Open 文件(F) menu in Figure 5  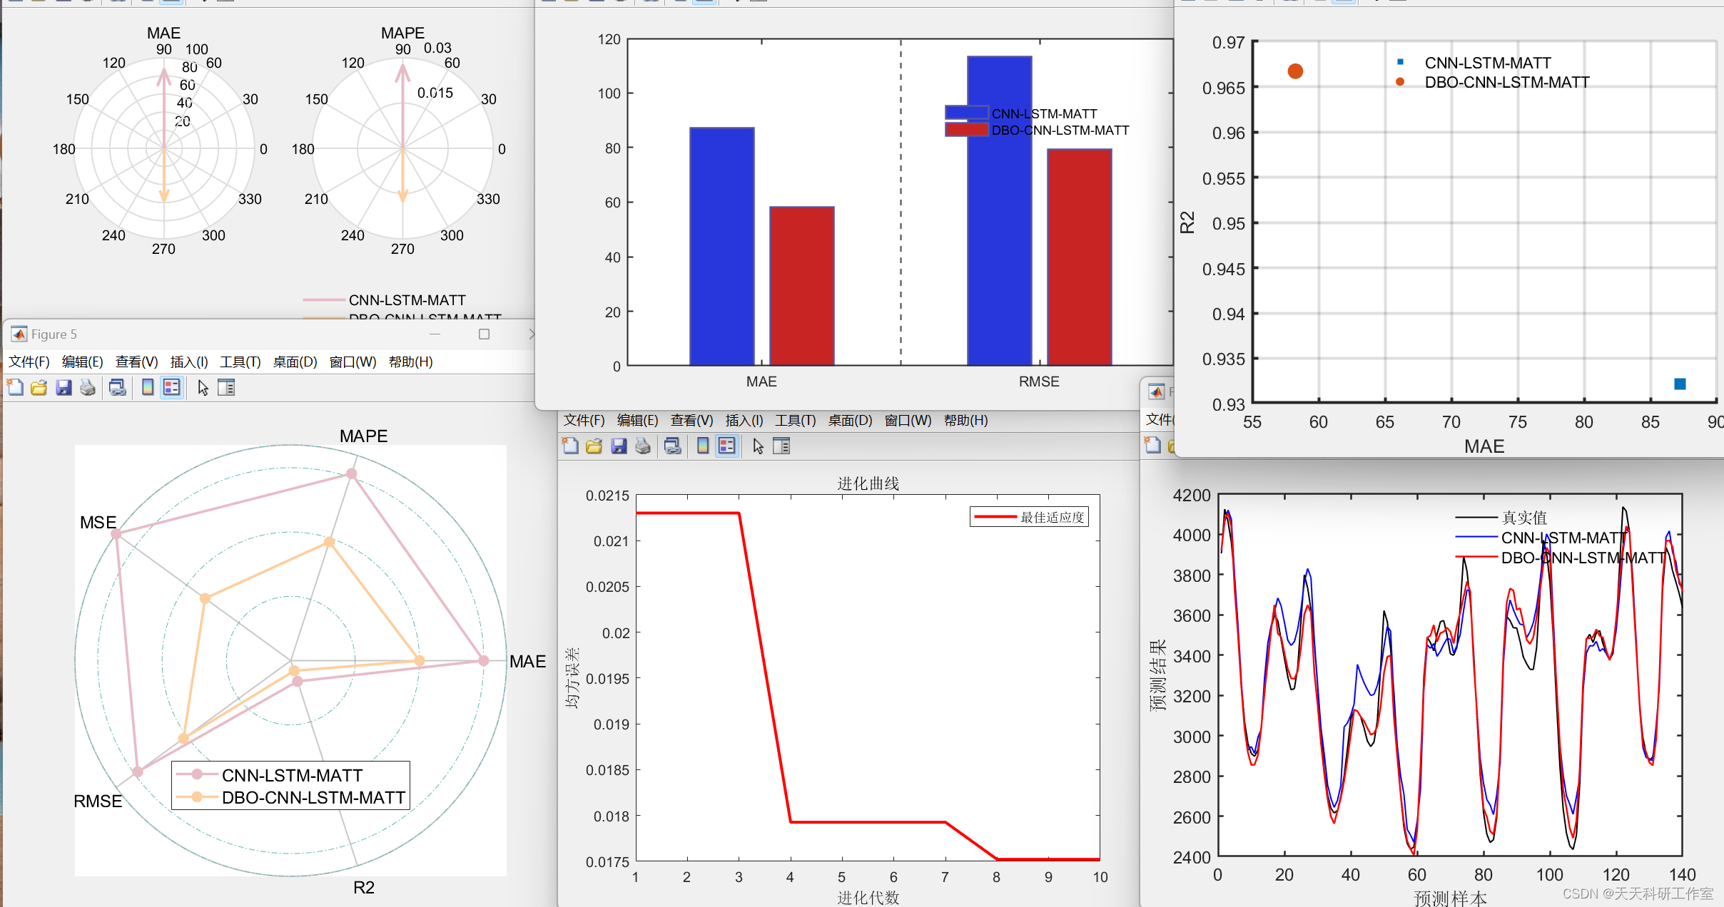click(x=29, y=362)
